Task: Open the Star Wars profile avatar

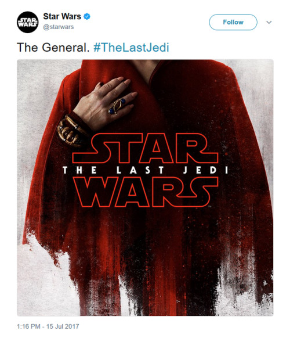Action: [x=28, y=22]
